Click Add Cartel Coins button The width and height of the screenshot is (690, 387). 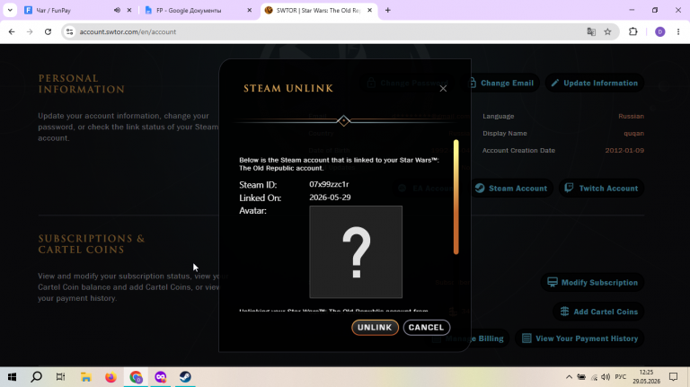598,312
